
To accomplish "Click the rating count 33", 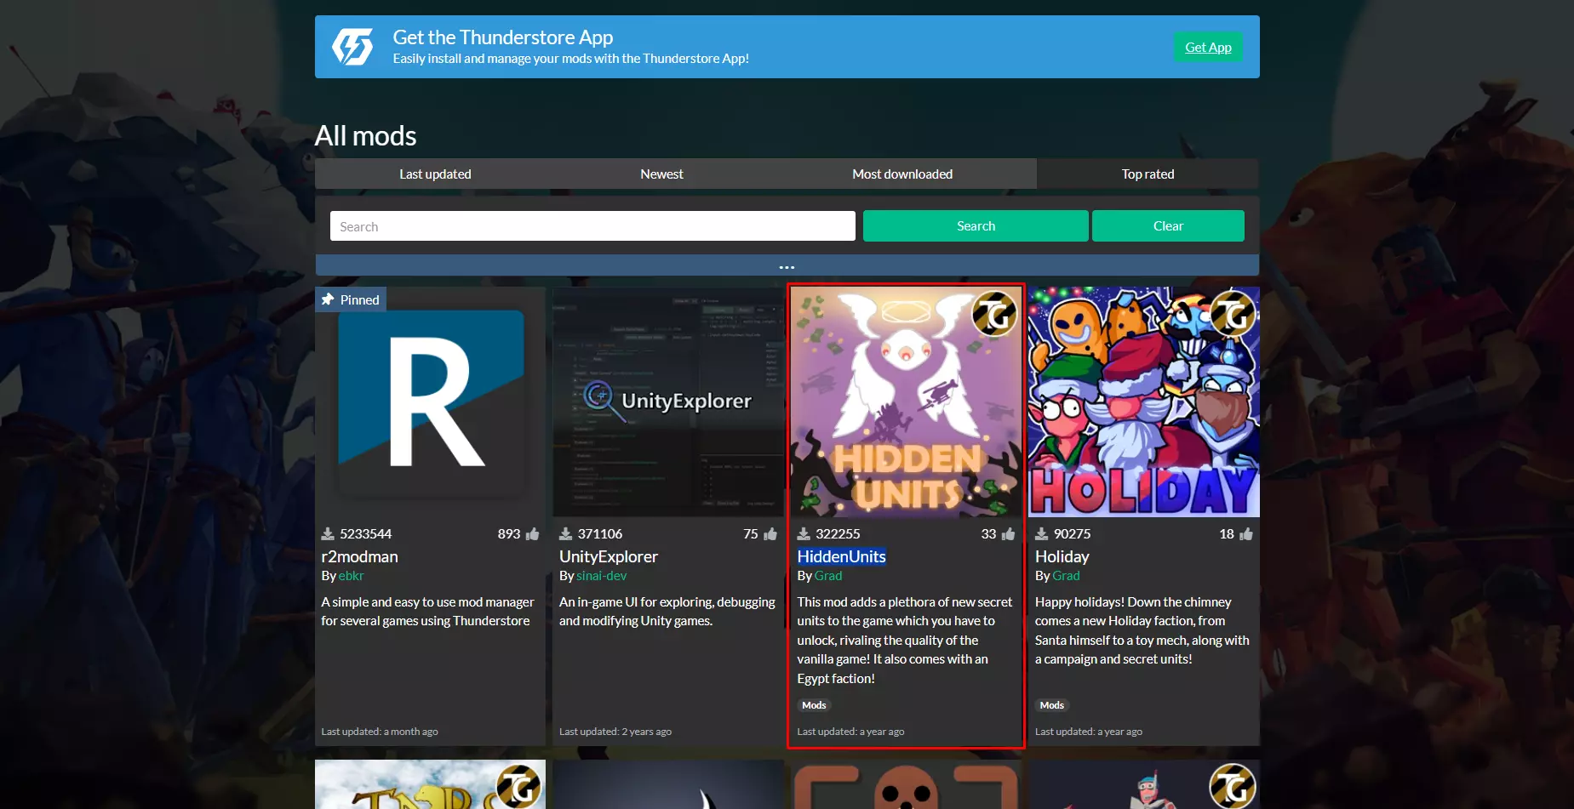I will [988, 534].
